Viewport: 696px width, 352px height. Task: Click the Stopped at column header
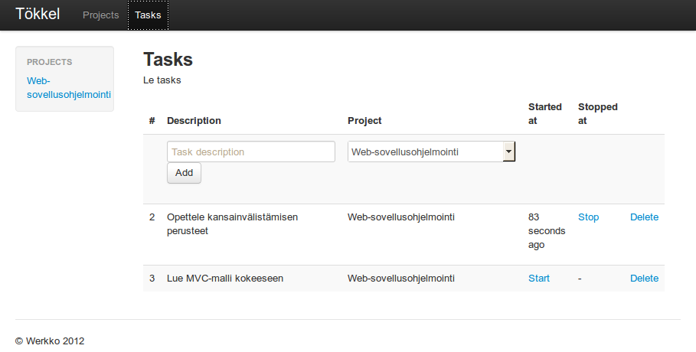pos(597,113)
